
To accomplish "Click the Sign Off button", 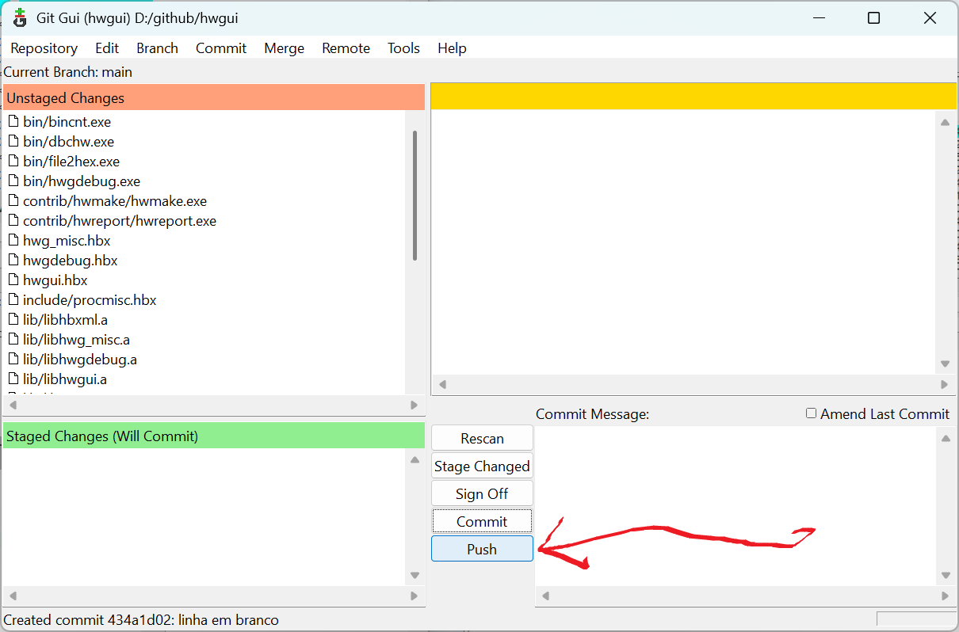I will pyautogui.click(x=482, y=493).
